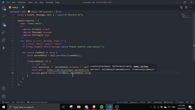Open errors and warnings count in status bar
This screenshot has height=110, width=195.
(x=20, y=102)
